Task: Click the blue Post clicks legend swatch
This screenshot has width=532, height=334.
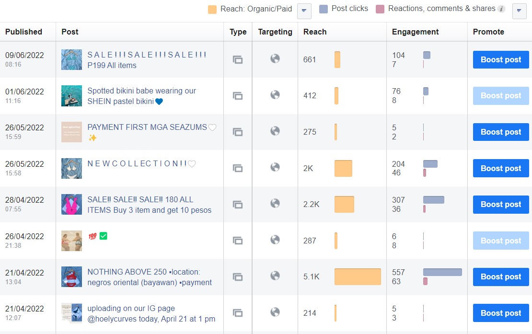Action: tap(324, 9)
